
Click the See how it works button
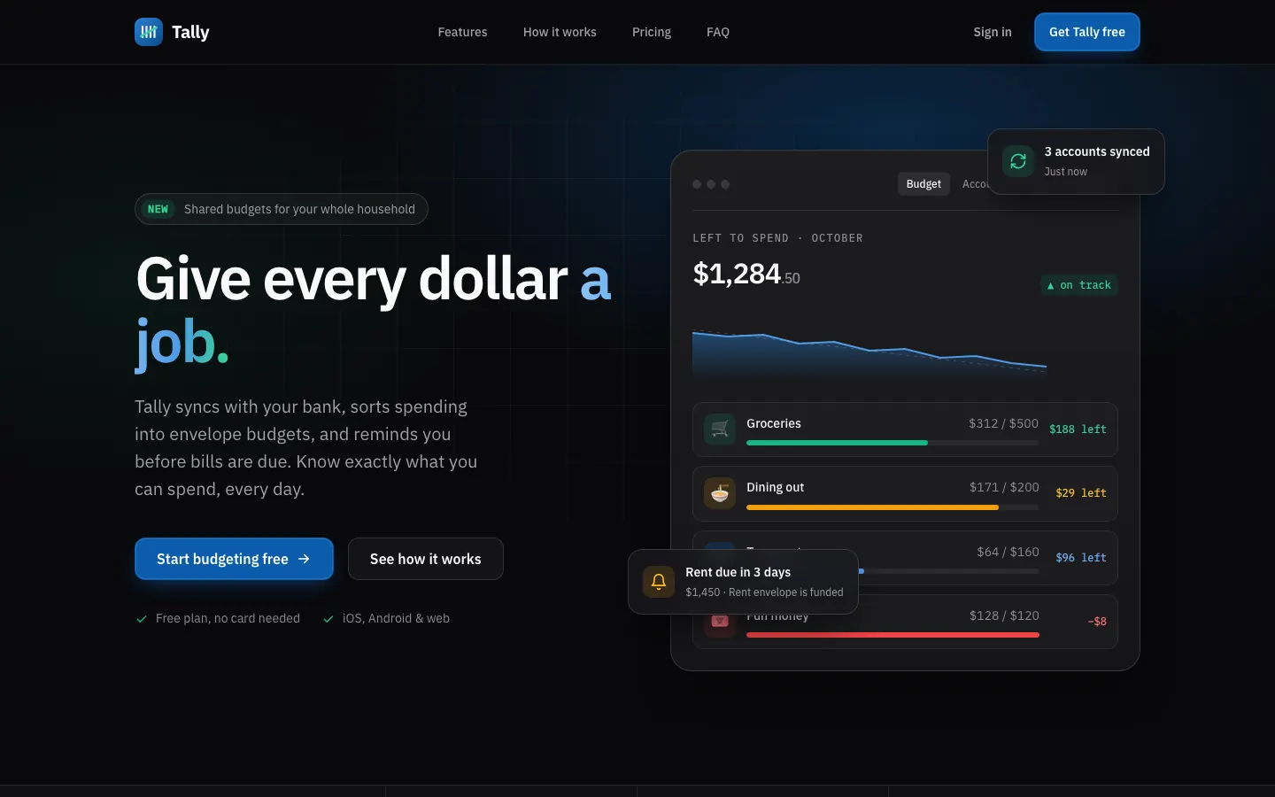pyautogui.click(x=426, y=559)
